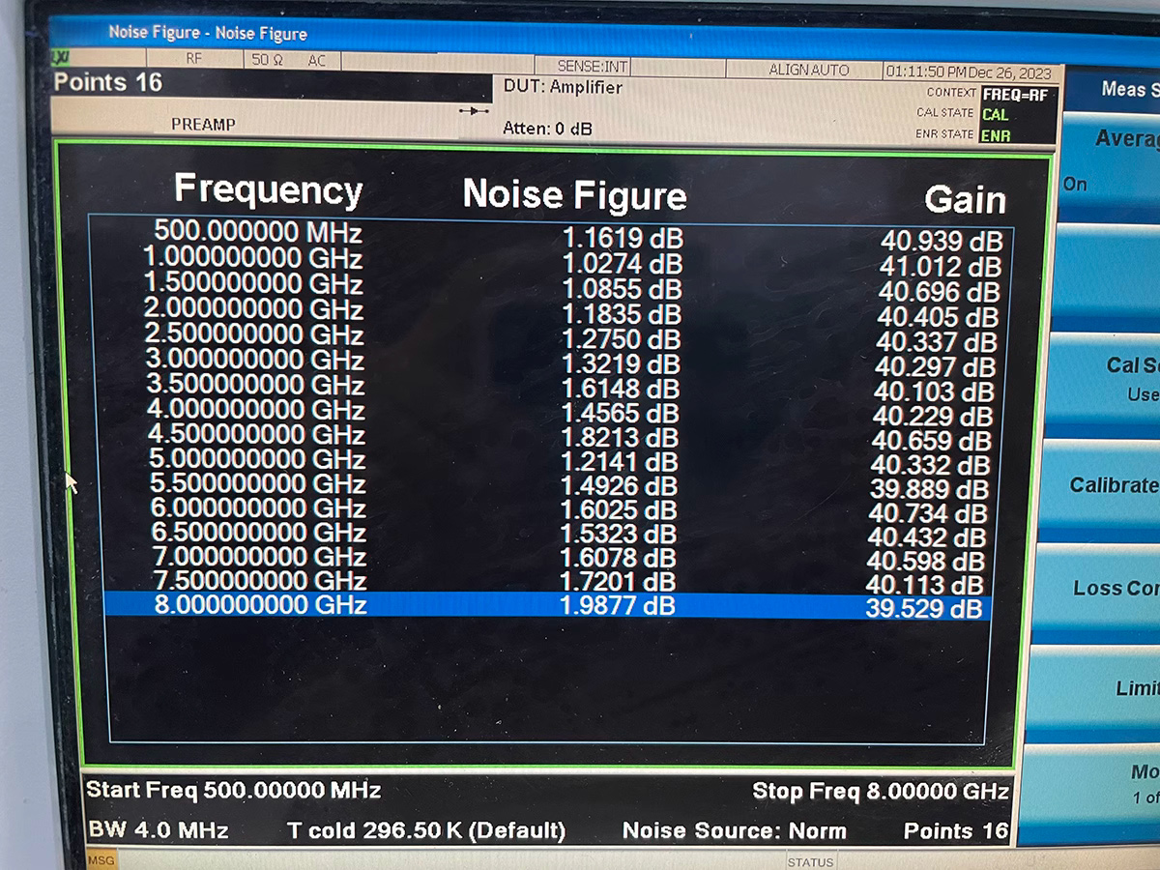The width and height of the screenshot is (1160, 870).
Task: Click the Start Freq 500.00000 MHz field
Action: [233, 791]
